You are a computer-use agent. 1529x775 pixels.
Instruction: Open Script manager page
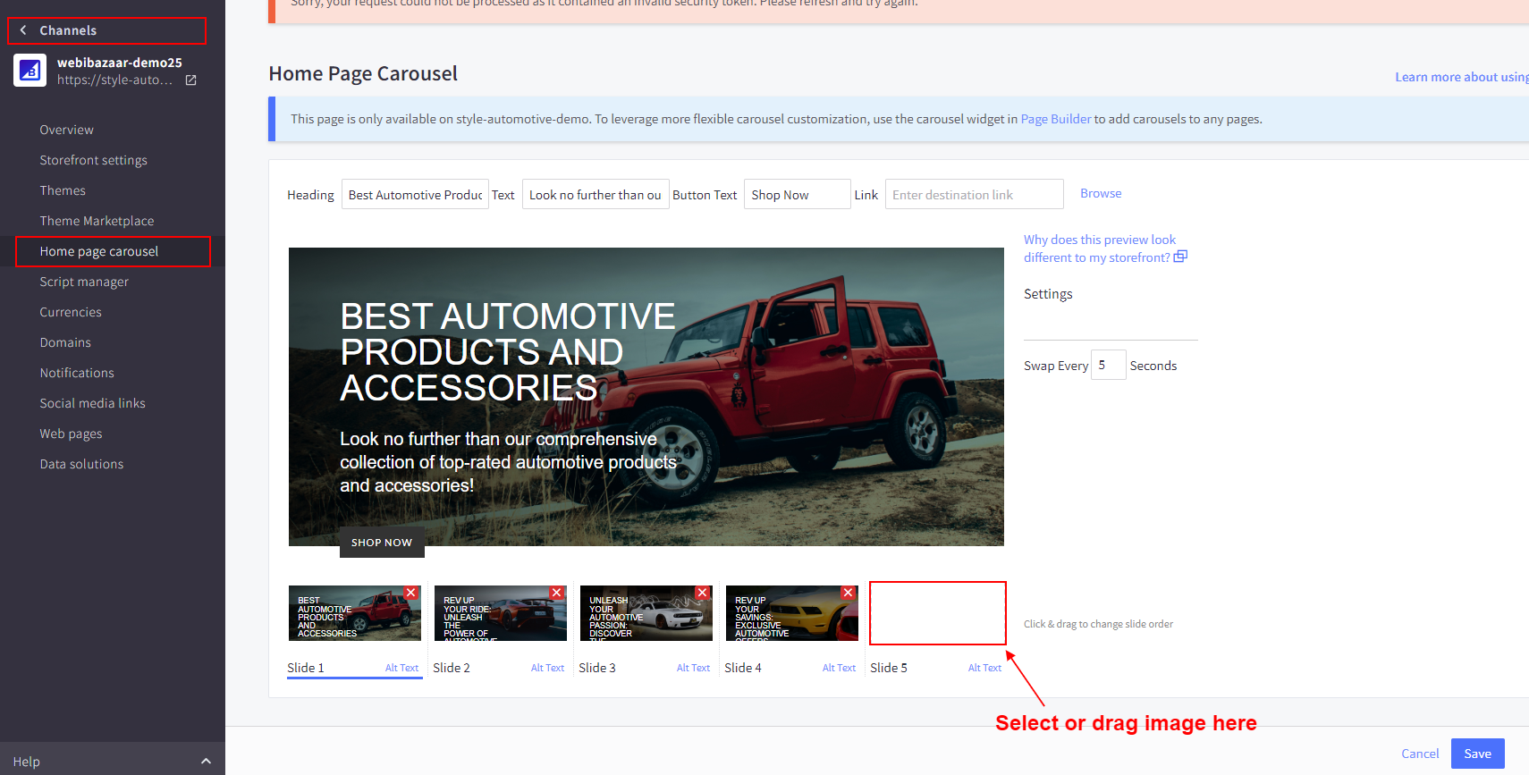point(84,282)
